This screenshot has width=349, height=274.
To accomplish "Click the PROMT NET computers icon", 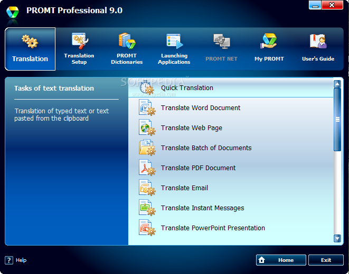I will pos(222,42).
